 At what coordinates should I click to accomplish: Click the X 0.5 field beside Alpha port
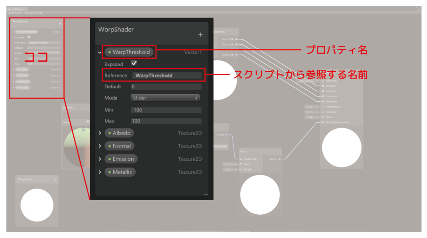coord(311,117)
